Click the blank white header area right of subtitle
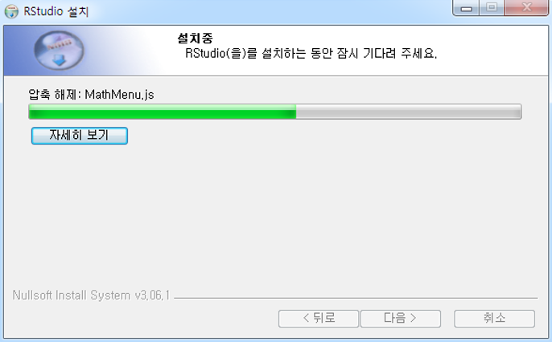Screen dimensions: 552x342 click(492, 53)
